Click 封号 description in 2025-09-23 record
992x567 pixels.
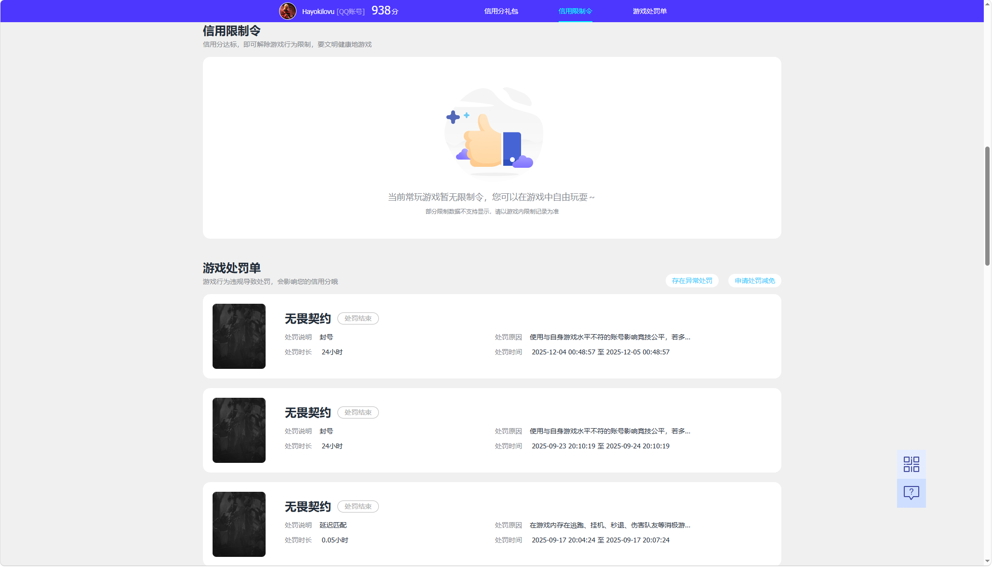click(x=326, y=431)
